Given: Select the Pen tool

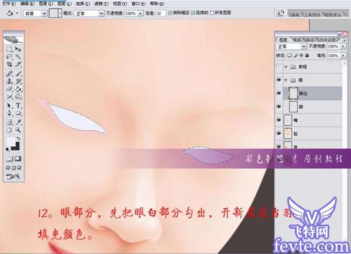Looking at the screenshot, I should [x=9, y=113].
